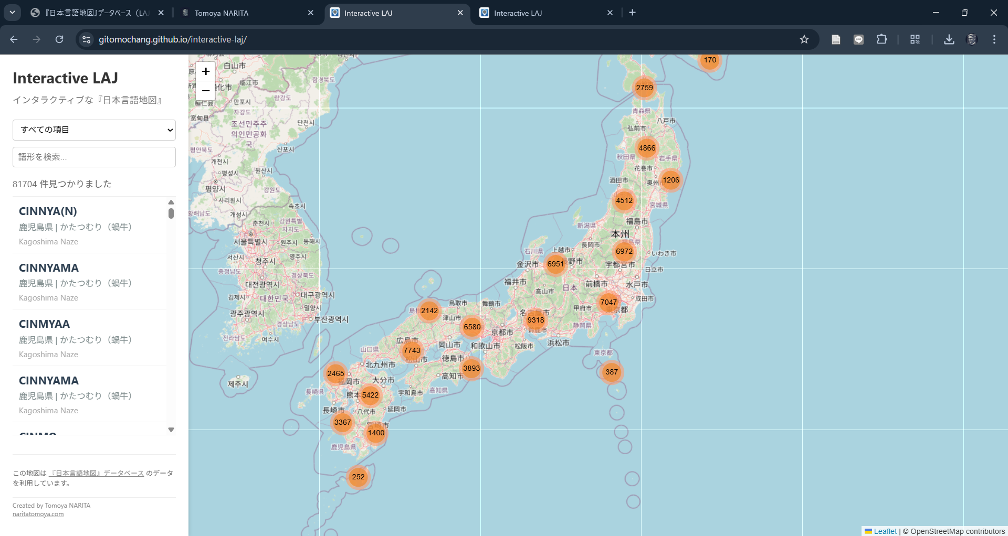
Task: Zoom out of the map
Action: (206, 91)
